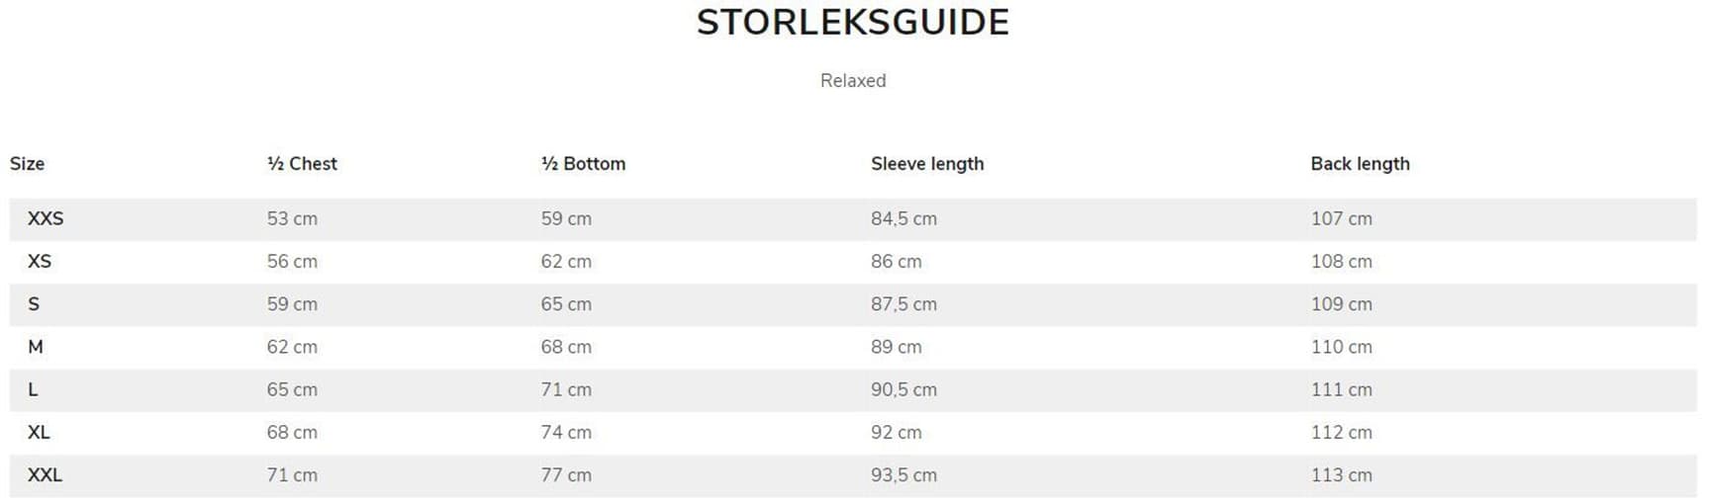Select the M size row

click(36, 347)
